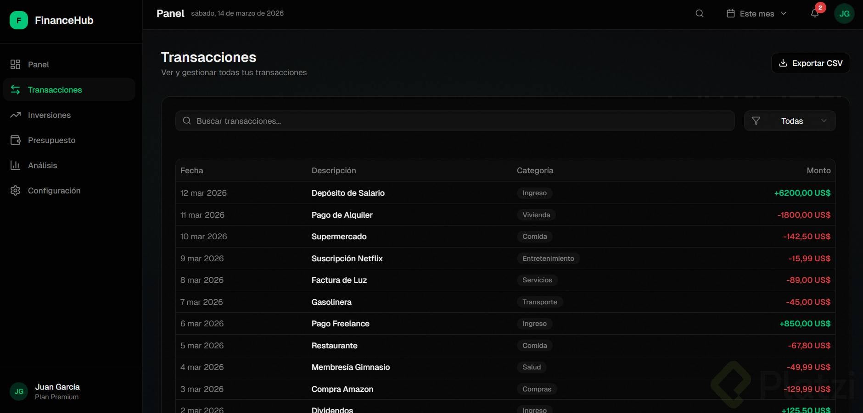863x413 pixels.
Task: Click the Panel grid icon in sidebar
Action: (16, 65)
